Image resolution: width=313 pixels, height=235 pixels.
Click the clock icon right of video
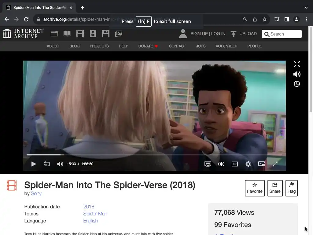[x=297, y=84]
